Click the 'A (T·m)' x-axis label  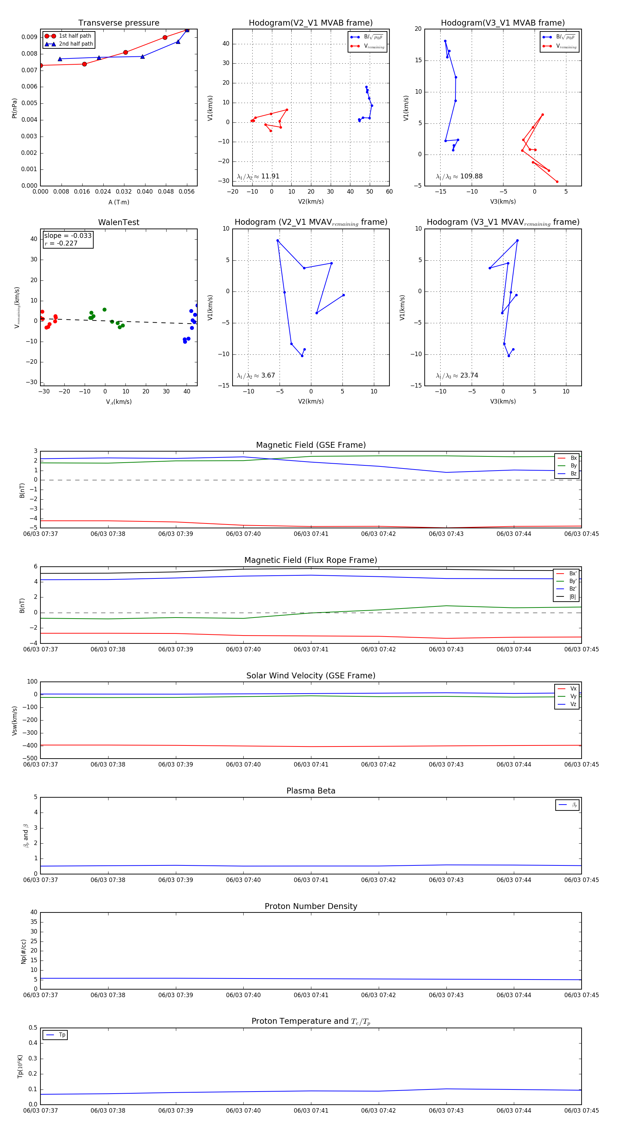119,202
